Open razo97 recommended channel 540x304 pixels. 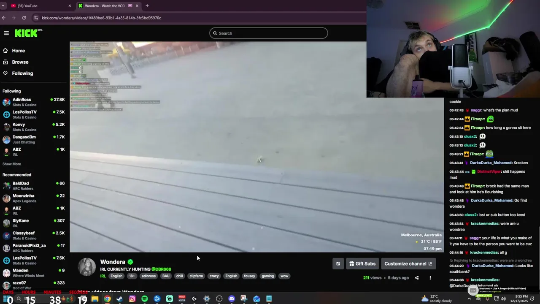34,285
